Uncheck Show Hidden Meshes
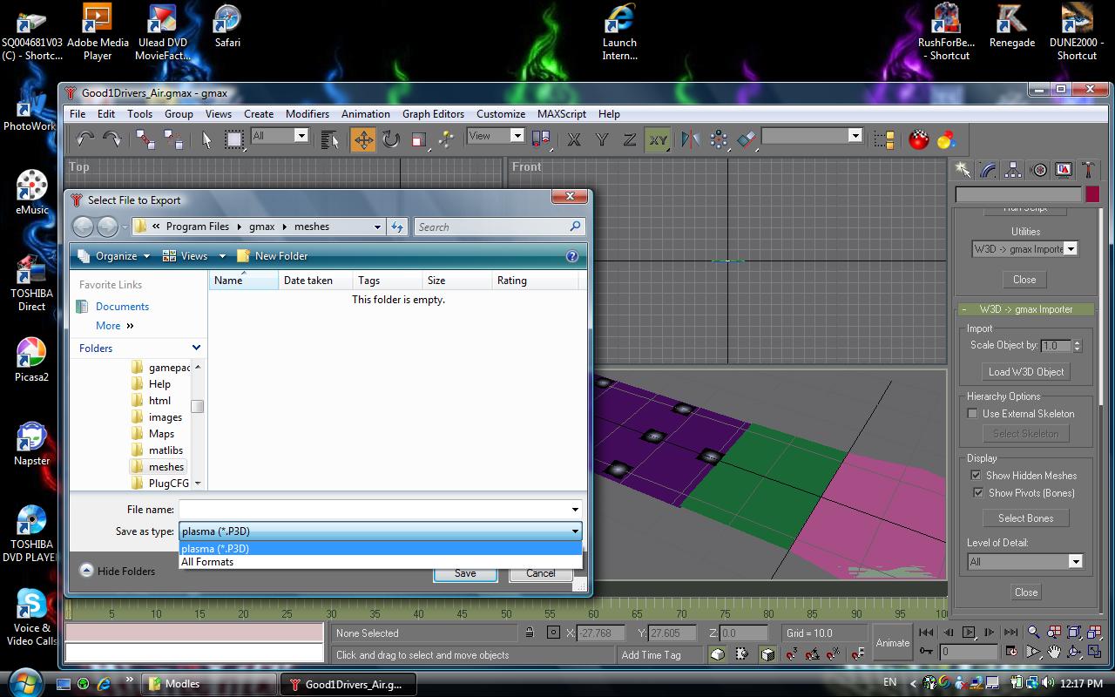 coord(976,476)
